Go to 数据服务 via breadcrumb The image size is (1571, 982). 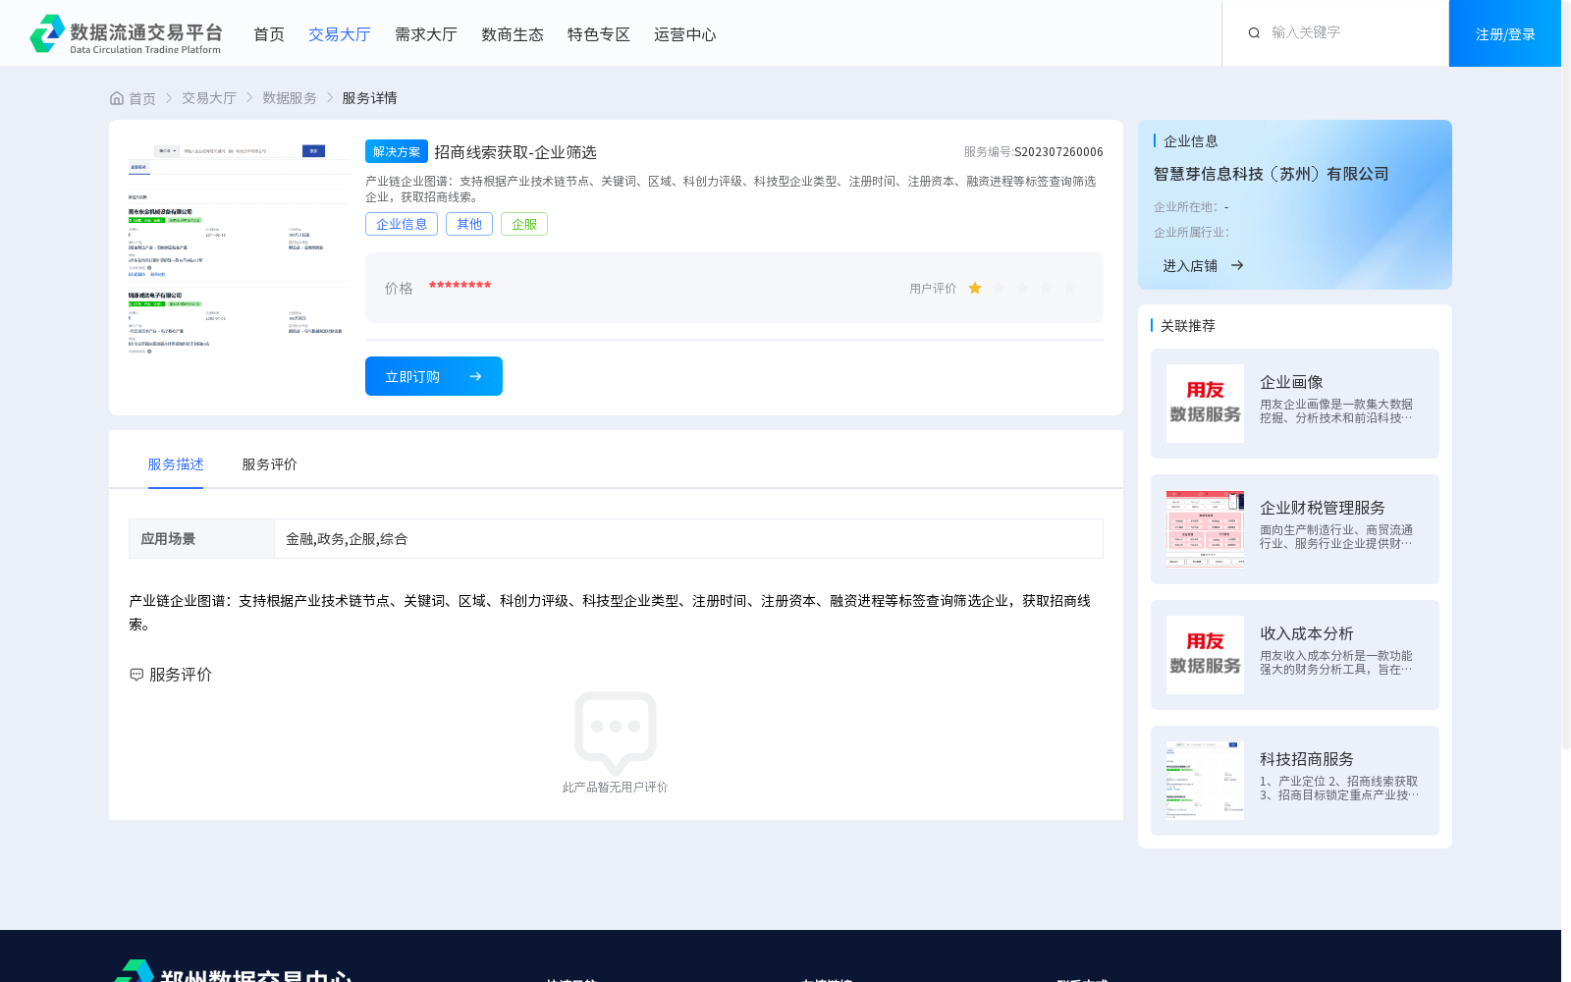[x=290, y=98]
